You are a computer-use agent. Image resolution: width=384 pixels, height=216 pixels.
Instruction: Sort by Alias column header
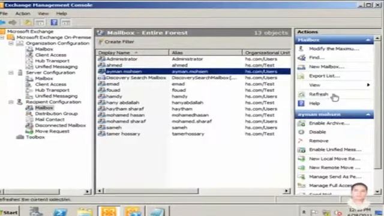coord(205,53)
